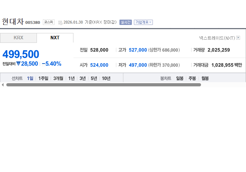The image size is (246, 172).
Task: Click the lower limit text 하한가 370,000
Action: (x=164, y=65)
